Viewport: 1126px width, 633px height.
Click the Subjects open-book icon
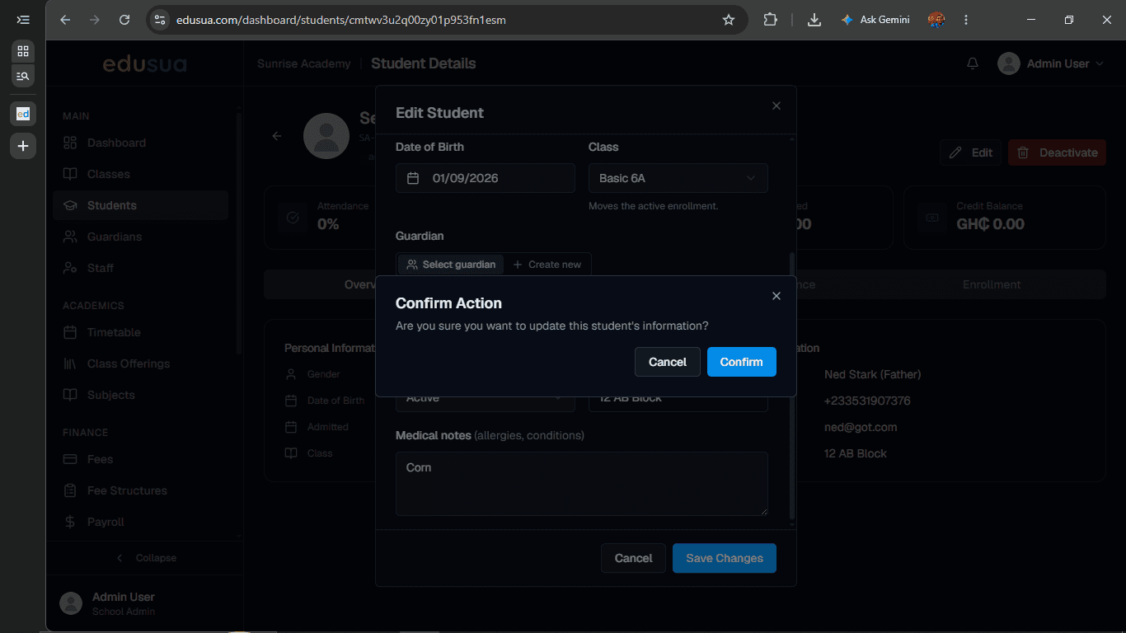pos(70,395)
